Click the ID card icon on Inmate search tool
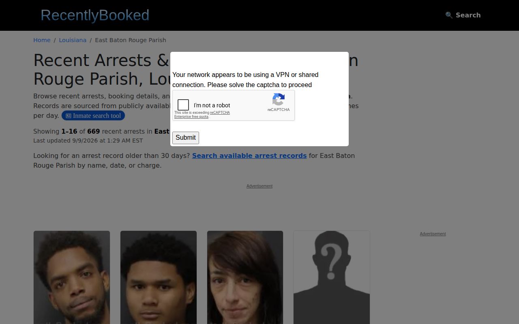 (x=69, y=116)
